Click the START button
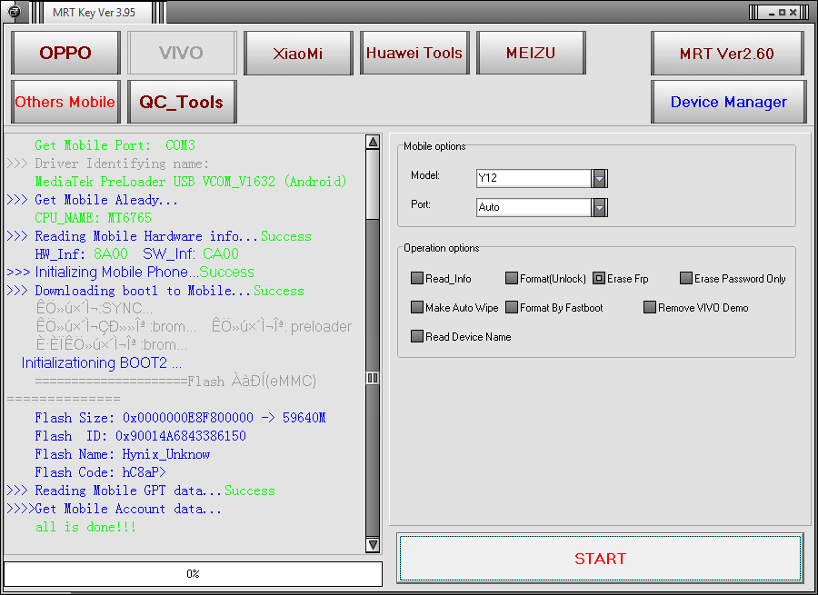Viewport: 818px width, 595px height. coord(600,558)
